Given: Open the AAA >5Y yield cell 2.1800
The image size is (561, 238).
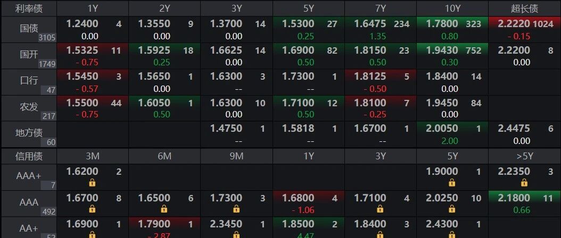Looking at the screenshot, I should (x=514, y=198).
